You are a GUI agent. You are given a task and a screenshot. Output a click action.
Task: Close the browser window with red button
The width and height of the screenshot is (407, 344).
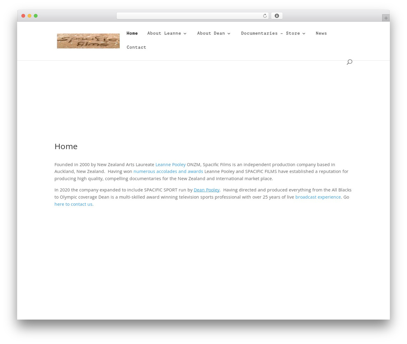(x=23, y=16)
